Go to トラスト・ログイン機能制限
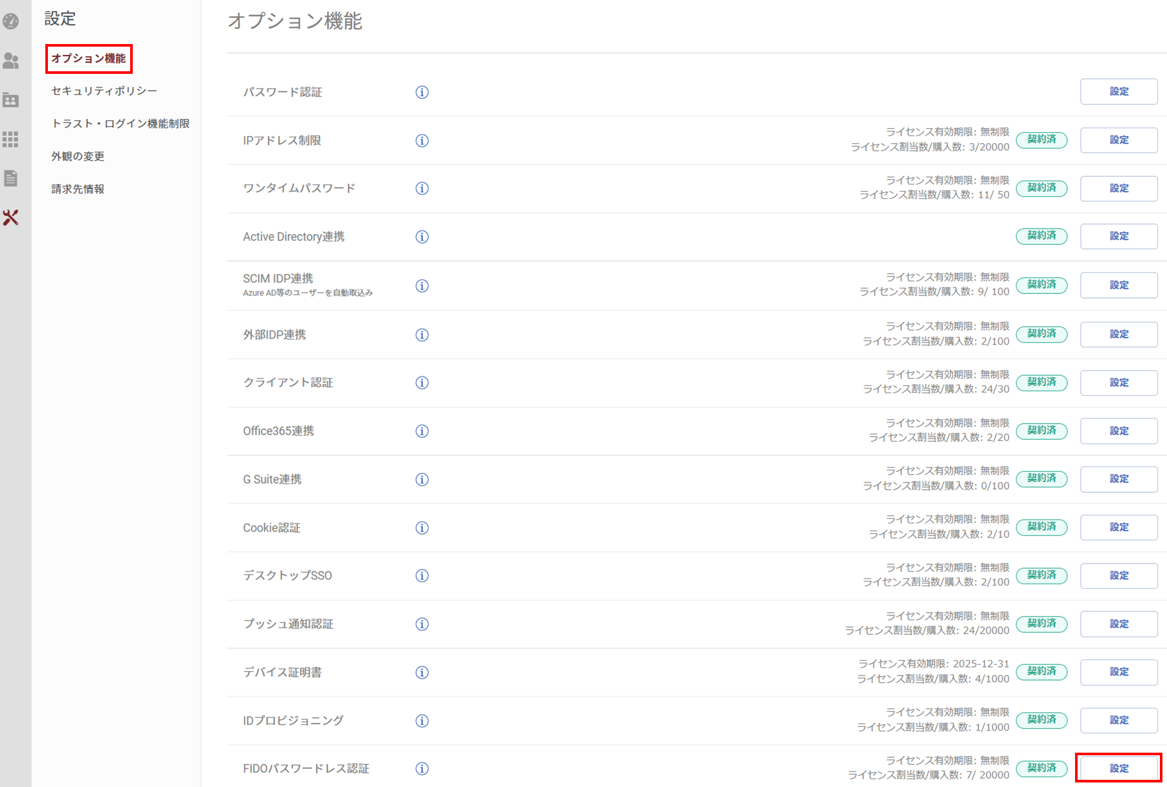The width and height of the screenshot is (1167, 787). click(x=120, y=124)
